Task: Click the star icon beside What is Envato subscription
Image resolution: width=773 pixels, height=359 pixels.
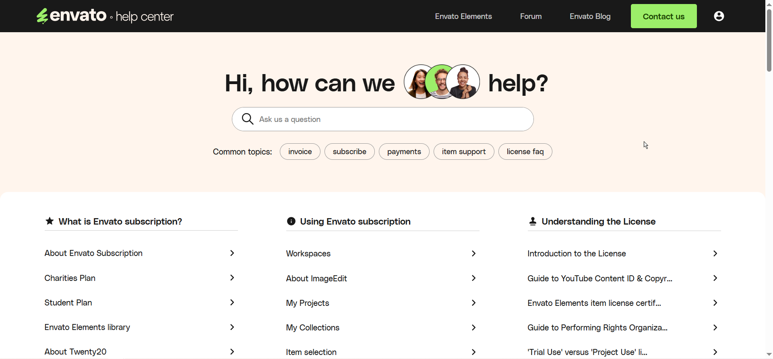Action: tap(50, 221)
